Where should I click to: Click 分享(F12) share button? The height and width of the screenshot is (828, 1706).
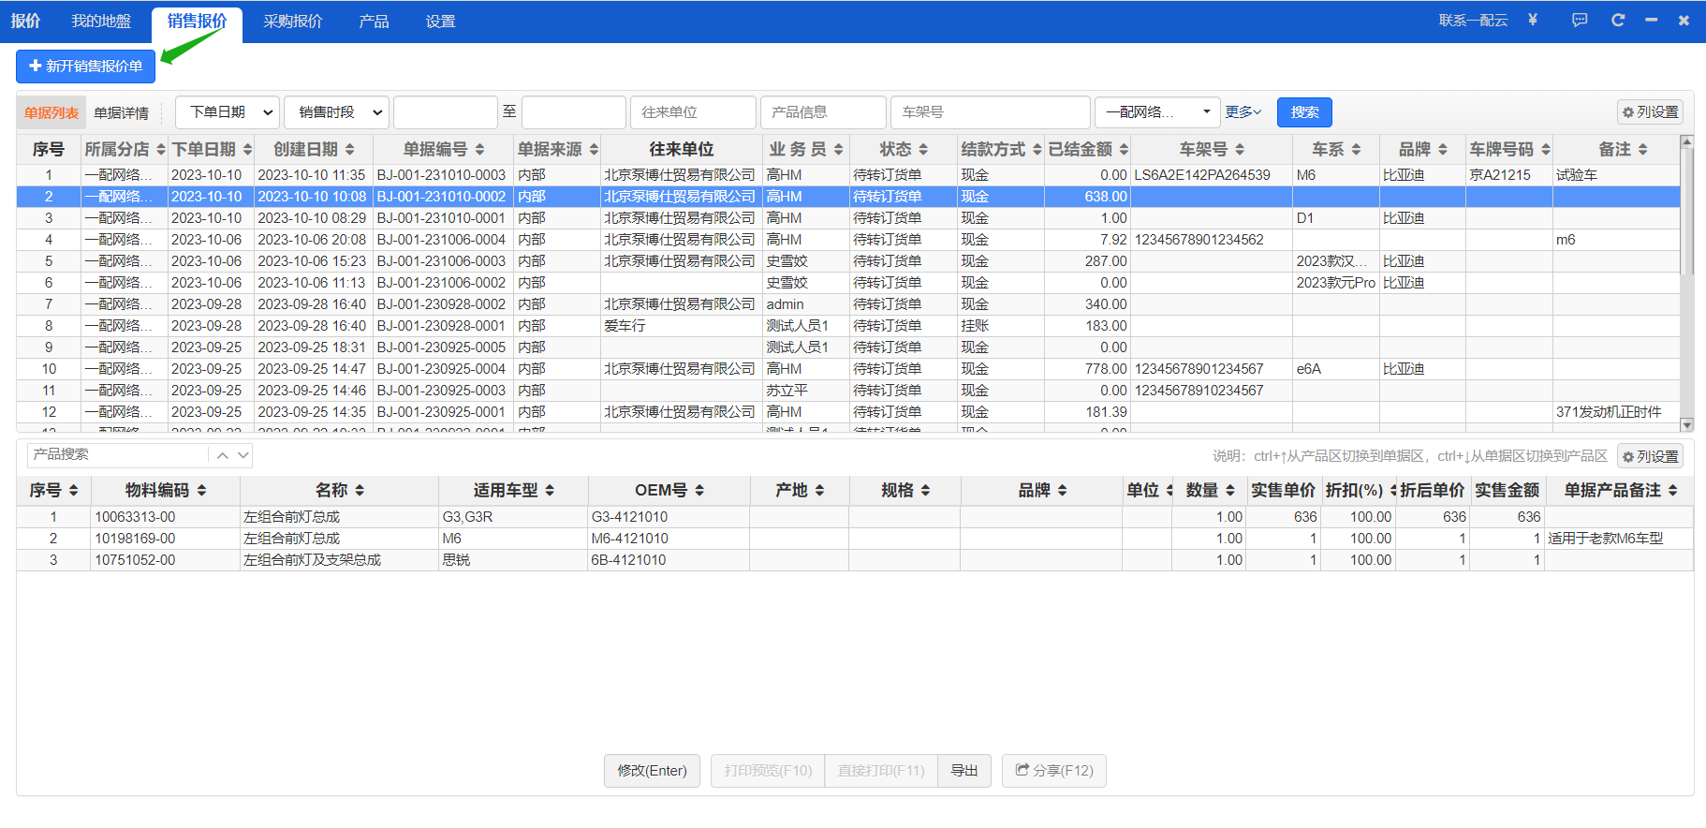coord(1054,771)
